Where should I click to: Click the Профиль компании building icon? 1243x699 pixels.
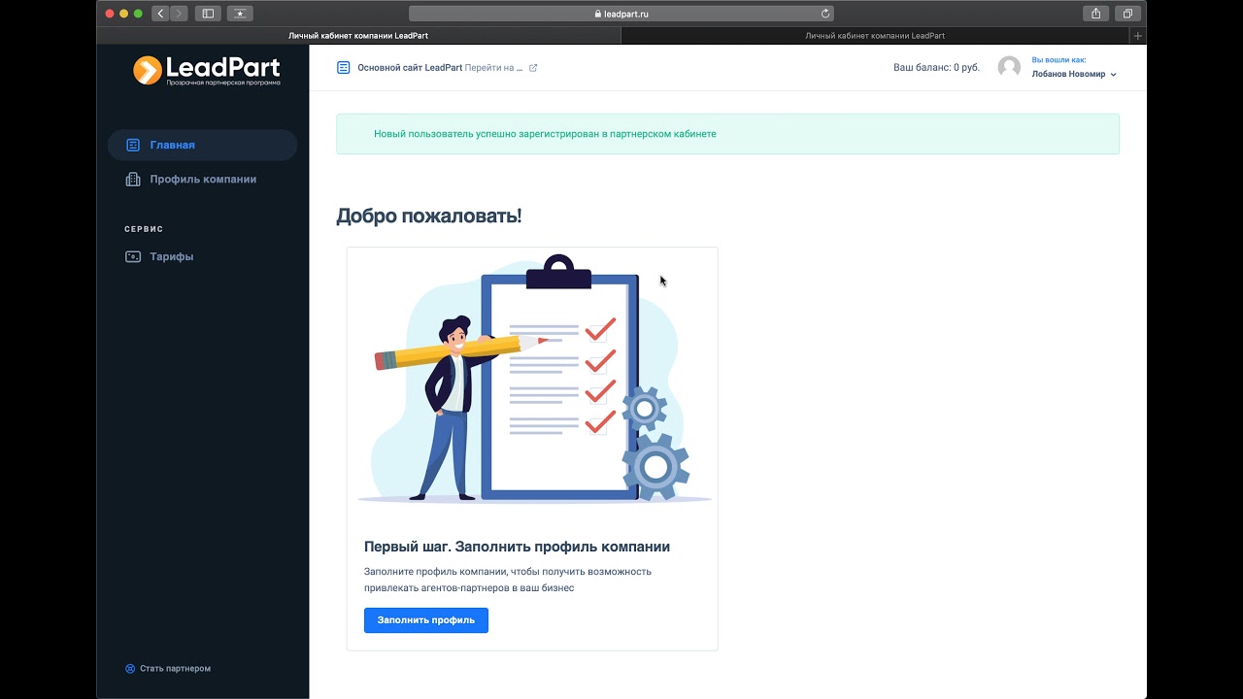point(133,180)
